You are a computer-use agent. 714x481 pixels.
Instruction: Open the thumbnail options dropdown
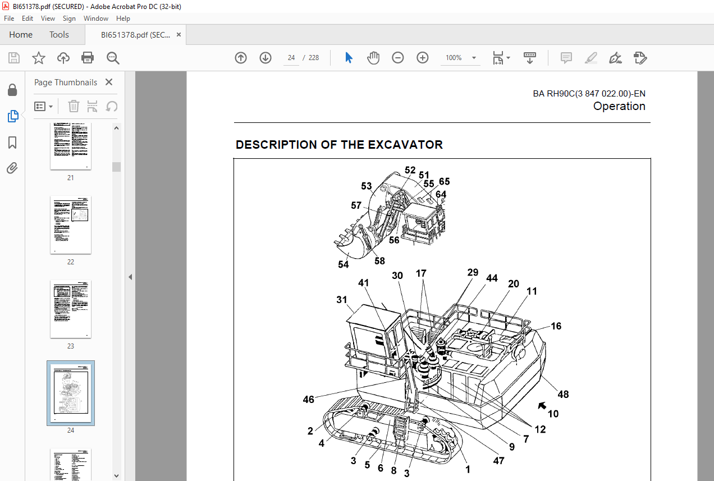[43, 106]
